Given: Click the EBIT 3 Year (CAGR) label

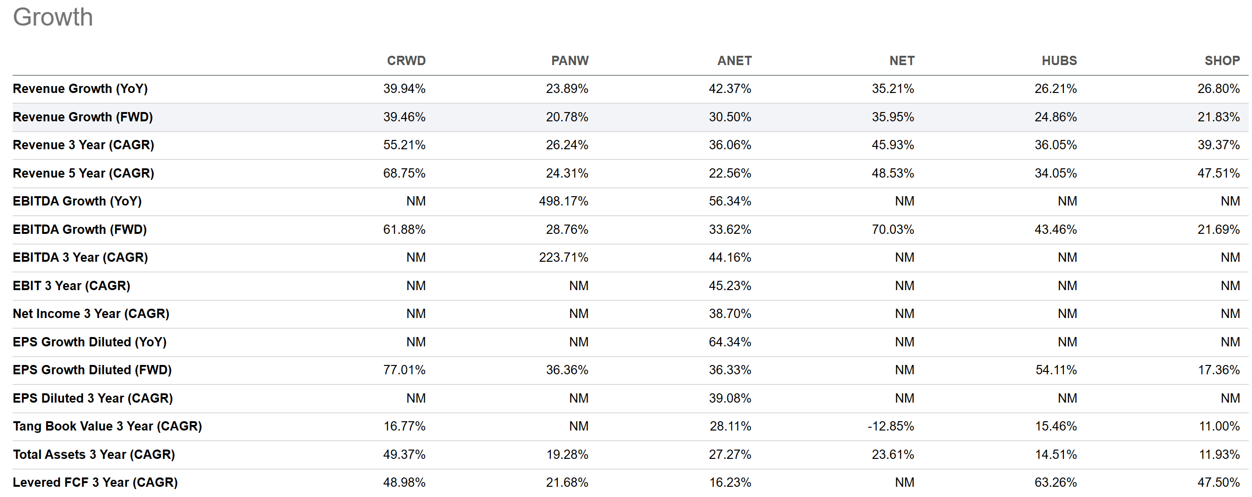Looking at the screenshot, I should 71,286.
